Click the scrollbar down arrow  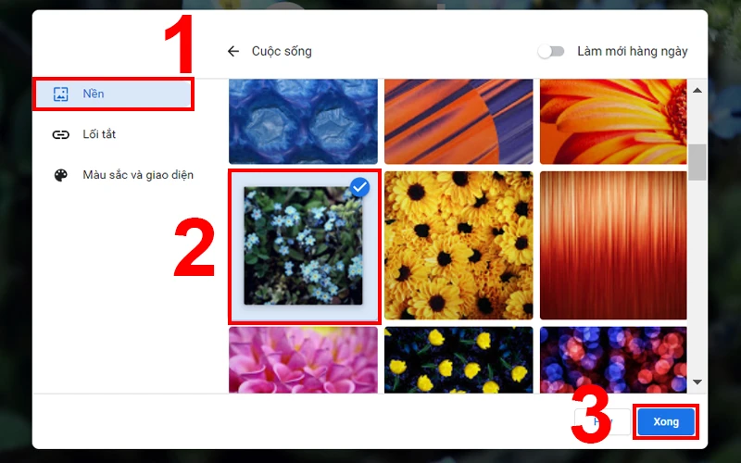click(697, 382)
